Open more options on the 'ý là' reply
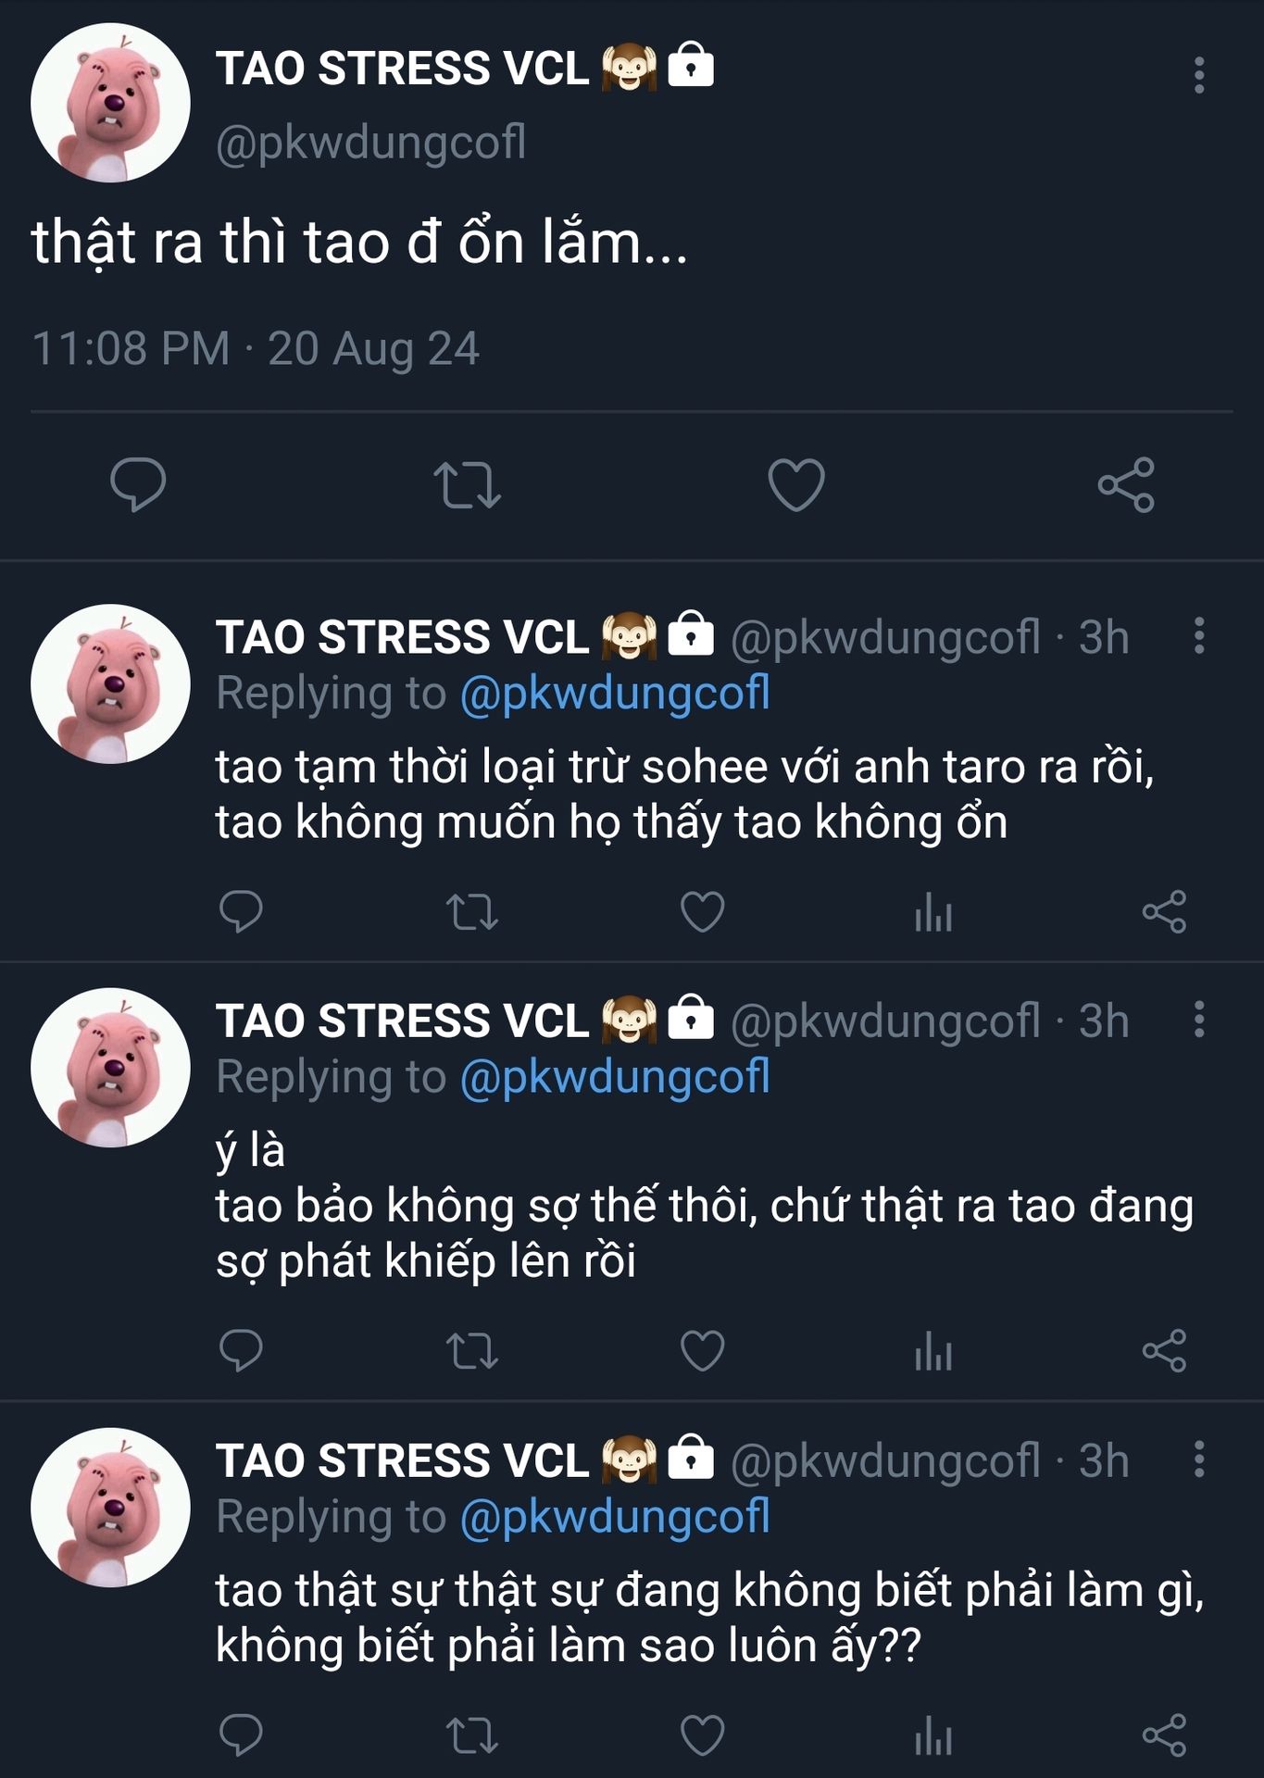 click(x=1199, y=1020)
